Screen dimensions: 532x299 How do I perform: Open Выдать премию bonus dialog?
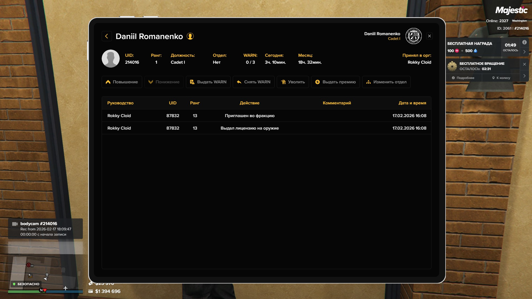(x=335, y=82)
